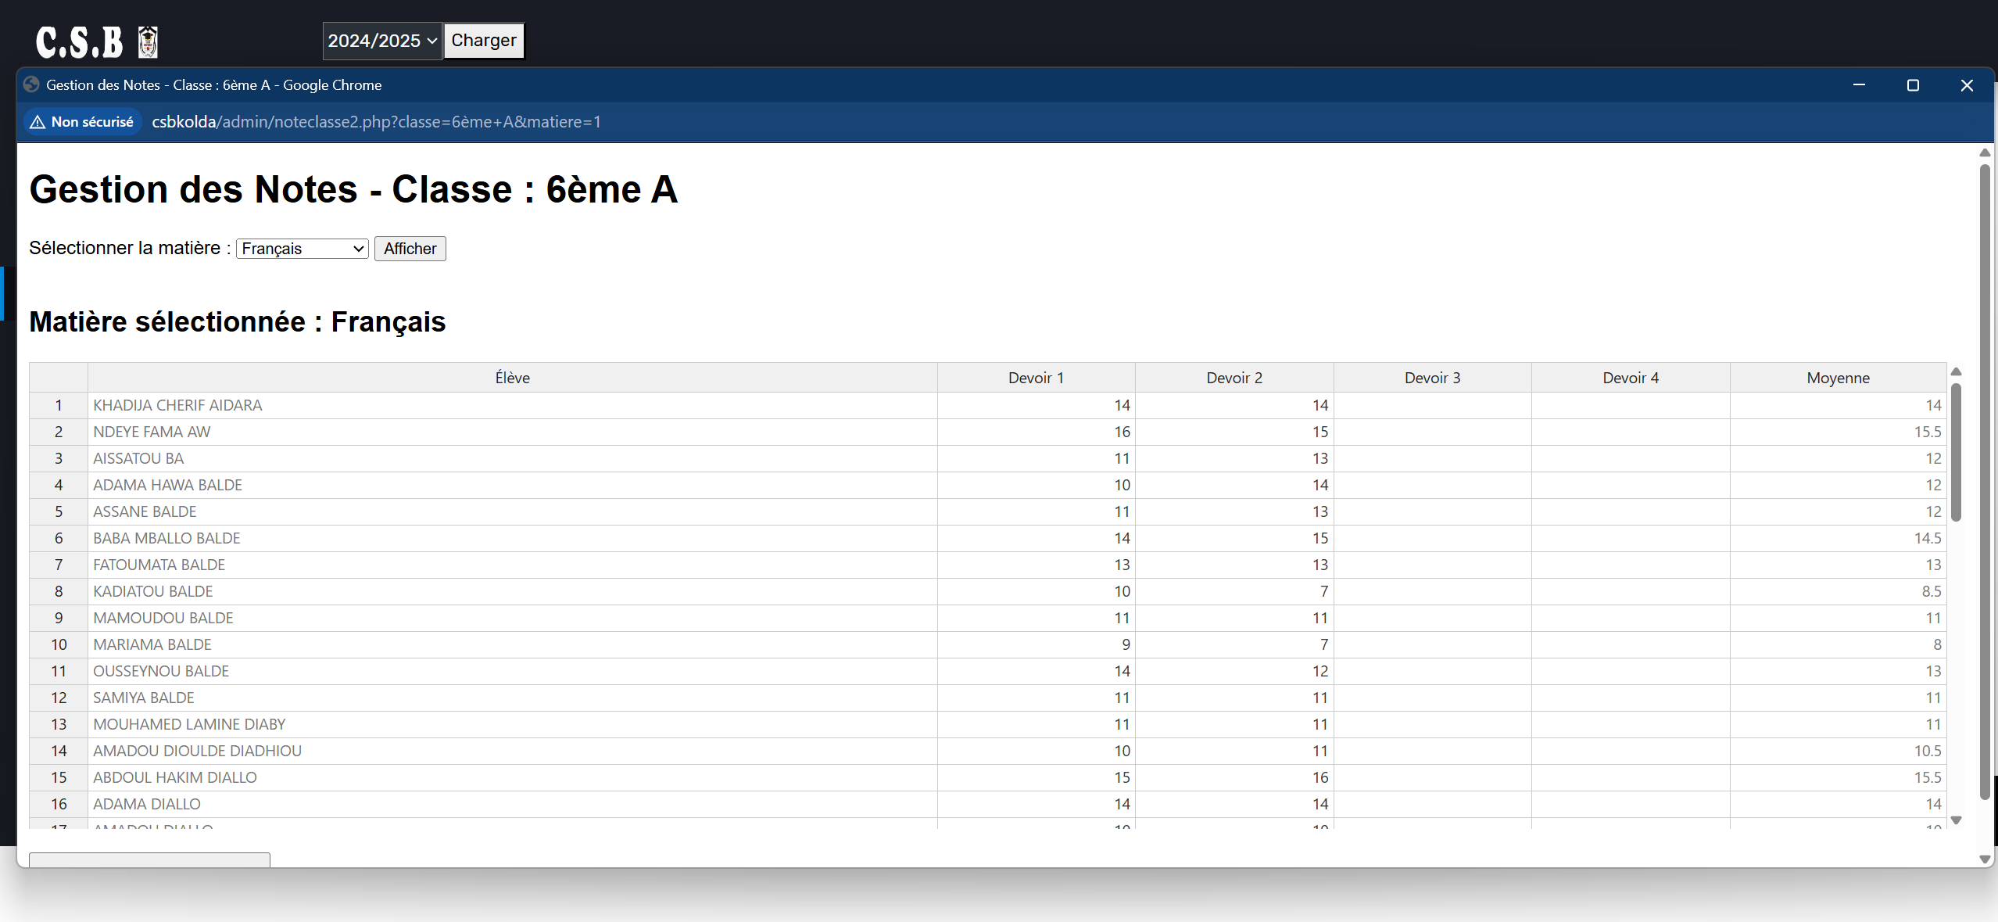1998x922 pixels.
Task: Click the page vertical scrollbar thumb
Action: pos(1984,481)
